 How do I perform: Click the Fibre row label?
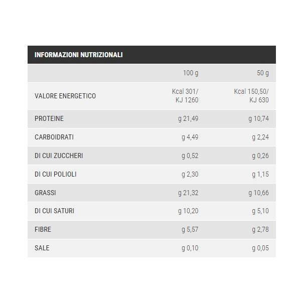click(x=43, y=229)
